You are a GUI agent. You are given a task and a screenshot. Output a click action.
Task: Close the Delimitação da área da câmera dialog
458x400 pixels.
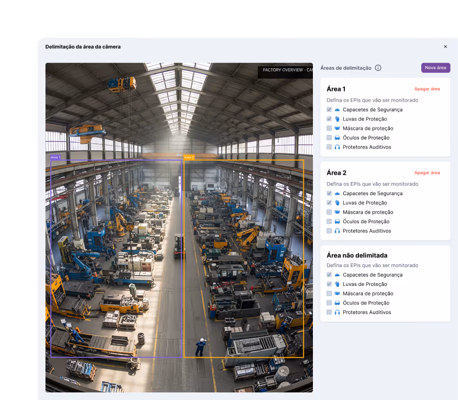point(445,46)
